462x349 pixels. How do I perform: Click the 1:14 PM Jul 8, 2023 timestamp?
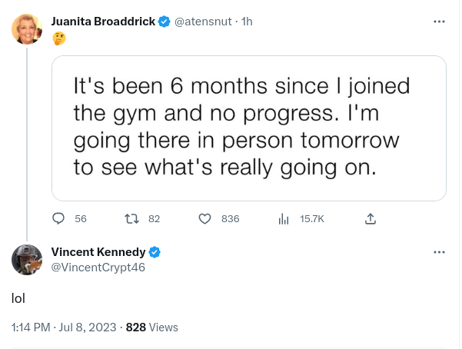tap(64, 327)
